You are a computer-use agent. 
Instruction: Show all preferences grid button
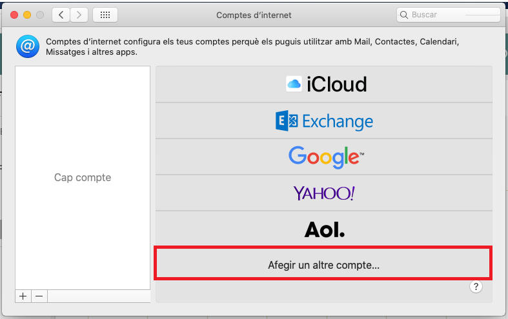[x=105, y=15]
